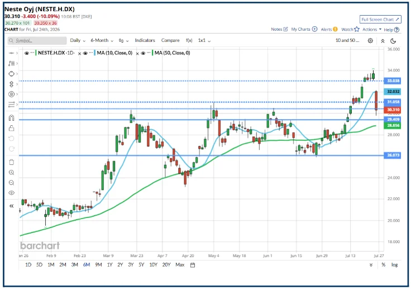The height and width of the screenshot is (289, 411).
Task: Expand the 1x1 grid layout dropdown
Action: (204, 40)
